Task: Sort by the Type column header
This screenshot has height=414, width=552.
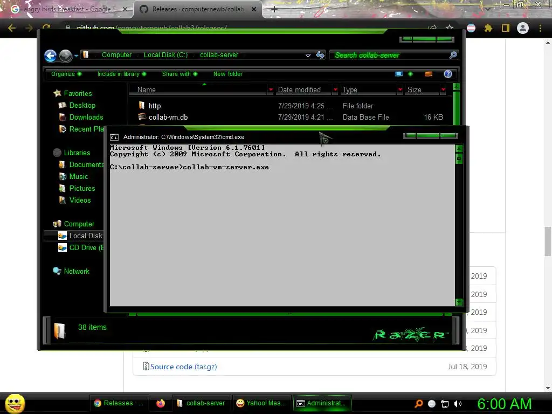Action: coord(368,90)
